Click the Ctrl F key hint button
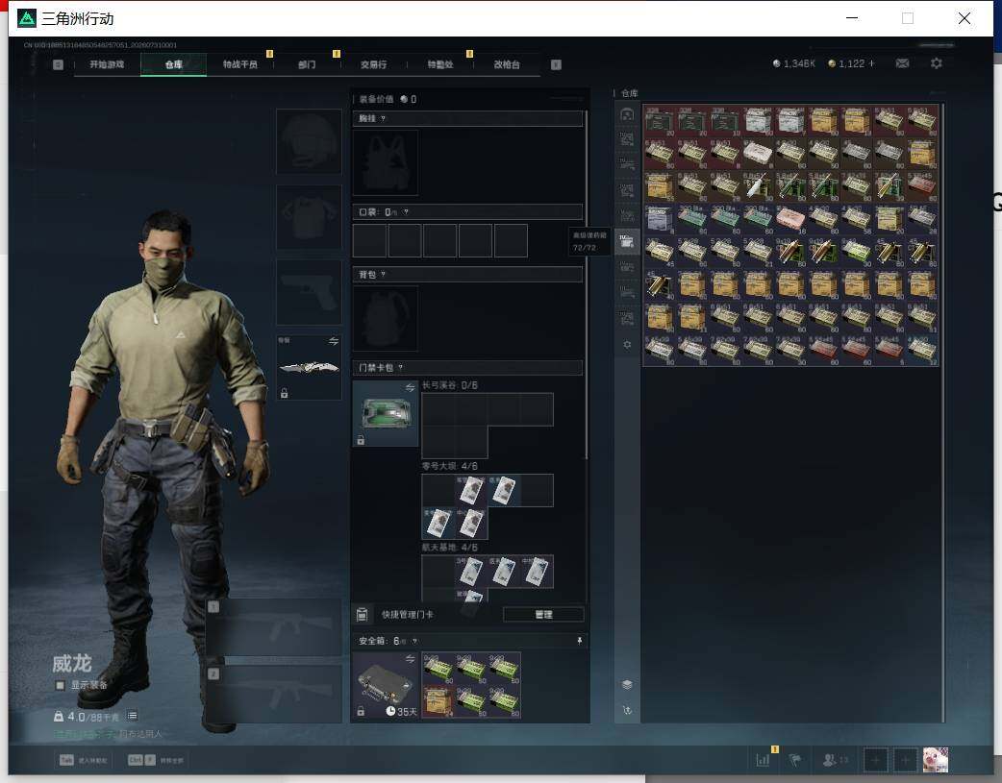This screenshot has height=783, width=1002. (x=155, y=760)
